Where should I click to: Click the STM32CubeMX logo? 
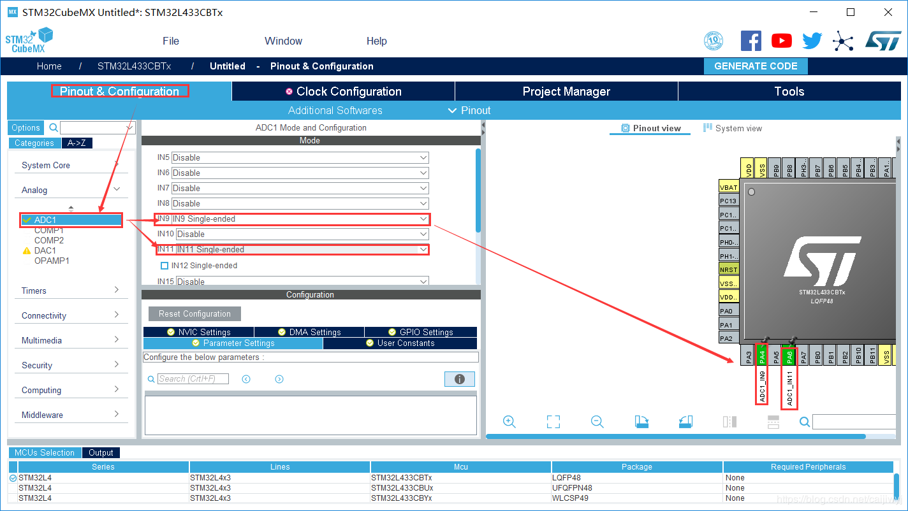29,40
